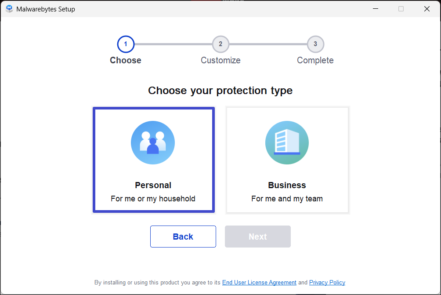441x295 pixels.
Task: Click the maximize window icon
Action: click(401, 9)
